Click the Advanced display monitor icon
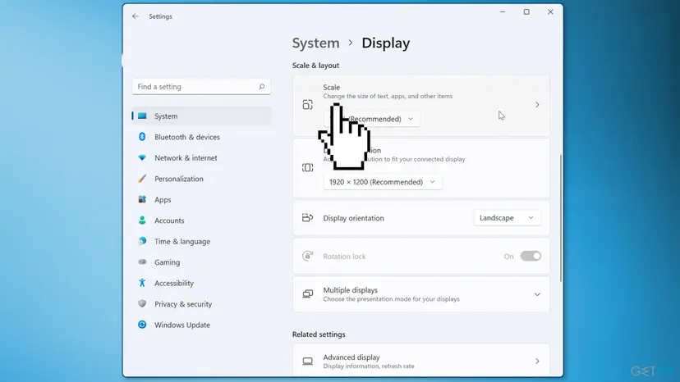Image resolution: width=680 pixels, height=382 pixels. [x=307, y=362]
